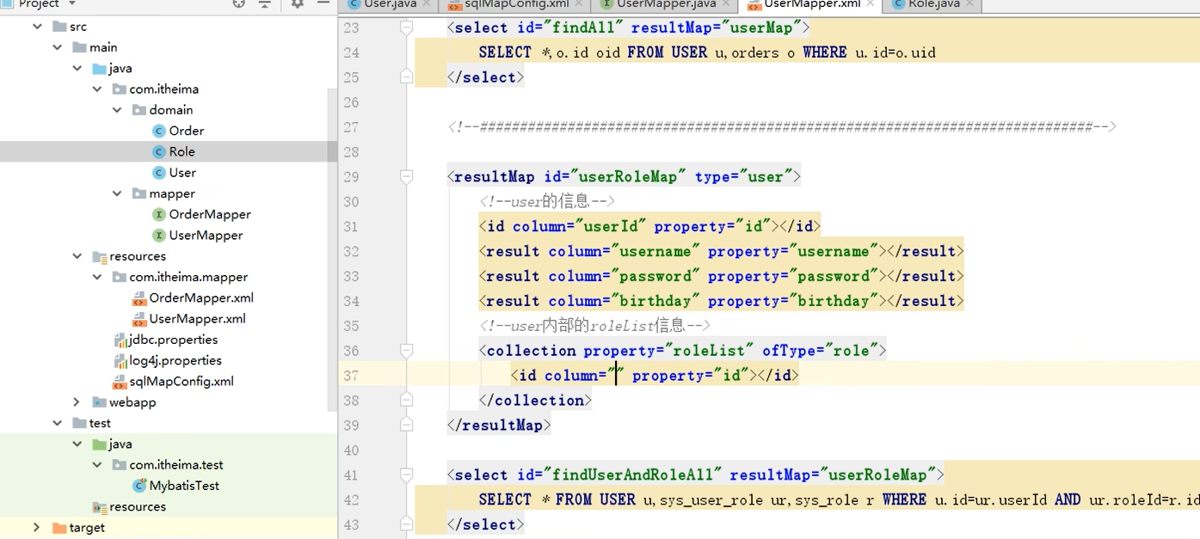Click the OrderMapper interface icon
Screen dimensions: 1200x539
pyautogui.click(x=160, y=214)
